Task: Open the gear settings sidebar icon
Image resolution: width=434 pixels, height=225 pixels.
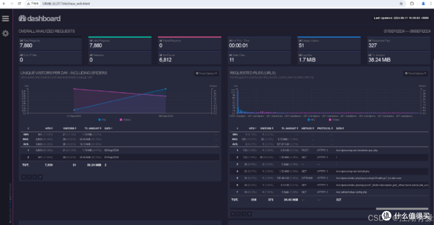Action: pyautogui.click(x=6, y=33)
